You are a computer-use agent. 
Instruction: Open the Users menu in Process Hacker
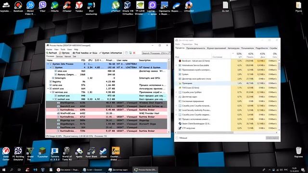(x=69, y=49)
